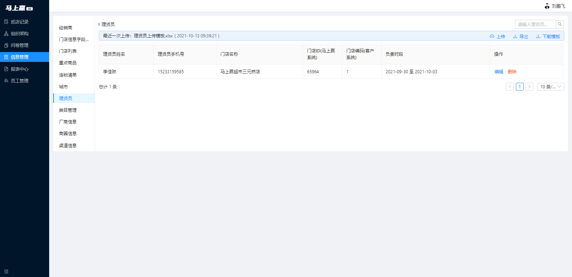The width and height of the screenshot is (572, 277).
Task: Click the last upload file info text
Action: pos(161,36)
